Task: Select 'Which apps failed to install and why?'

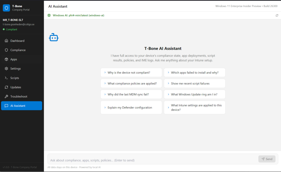Action: (x=195, y=73)
